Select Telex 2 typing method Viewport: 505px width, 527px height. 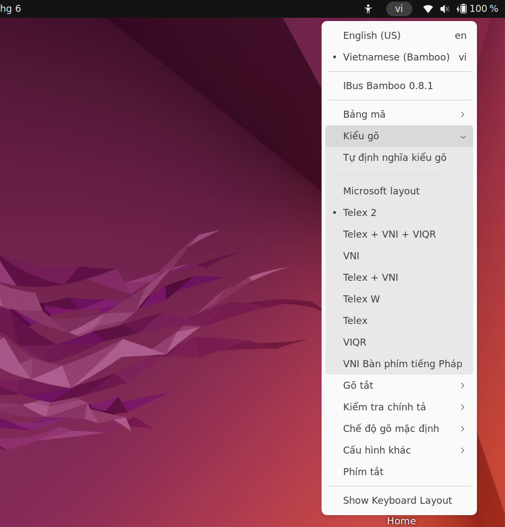pos(399,213)
